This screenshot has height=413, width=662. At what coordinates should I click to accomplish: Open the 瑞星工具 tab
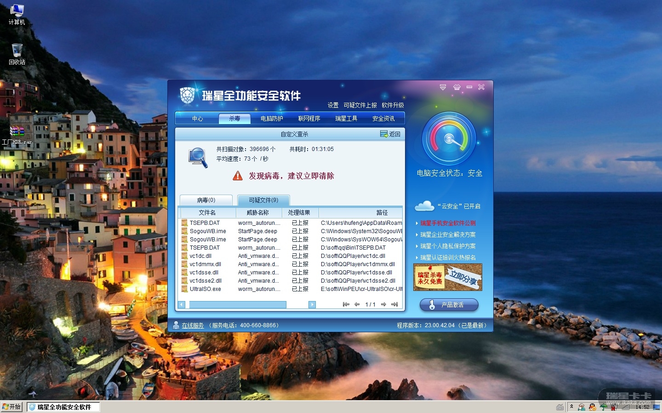tap(346, 118)
